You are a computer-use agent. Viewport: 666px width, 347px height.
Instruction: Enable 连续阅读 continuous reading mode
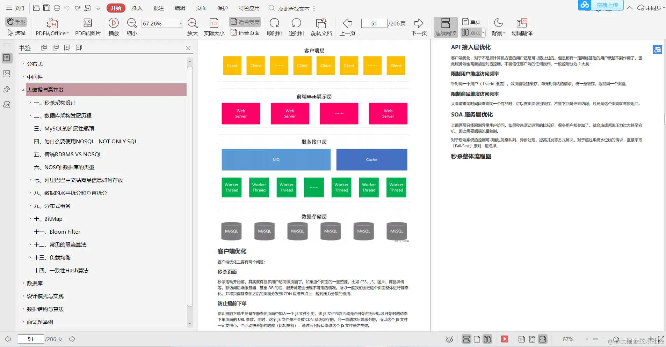[446, 27]
